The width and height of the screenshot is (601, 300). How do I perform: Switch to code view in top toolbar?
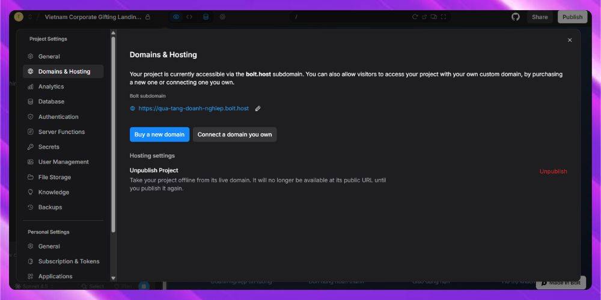189,17
